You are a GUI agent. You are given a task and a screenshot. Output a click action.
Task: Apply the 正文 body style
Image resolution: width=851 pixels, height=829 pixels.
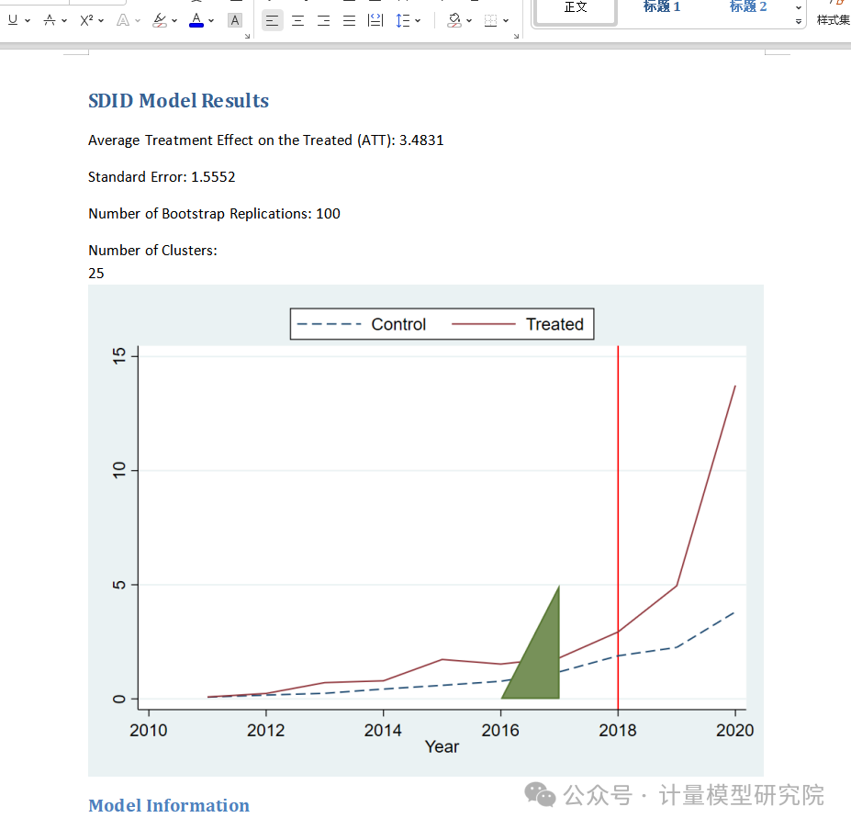tap(576, 11)
